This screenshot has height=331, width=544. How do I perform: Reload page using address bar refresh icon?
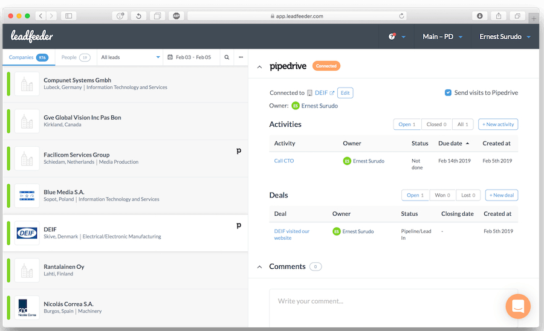[x=401, y=16]
